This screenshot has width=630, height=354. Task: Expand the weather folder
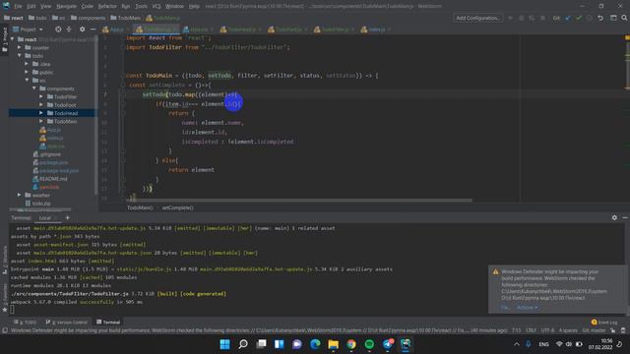tap(20, 195)
